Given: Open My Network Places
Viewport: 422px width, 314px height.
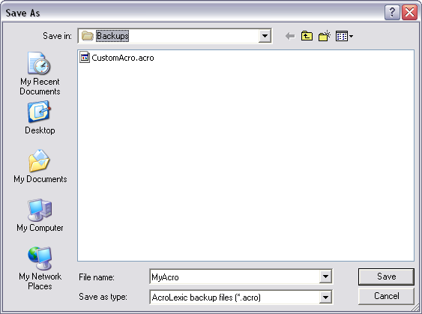Looking at the screenshot, I should [40, 268].
